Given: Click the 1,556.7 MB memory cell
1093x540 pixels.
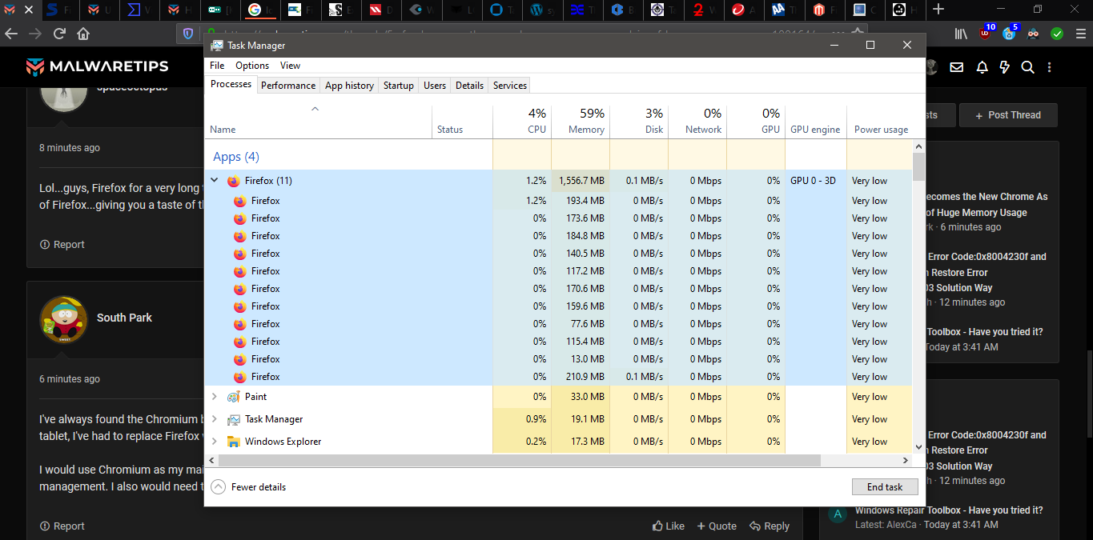Looking at the screenshot, I should pos(581,181).
